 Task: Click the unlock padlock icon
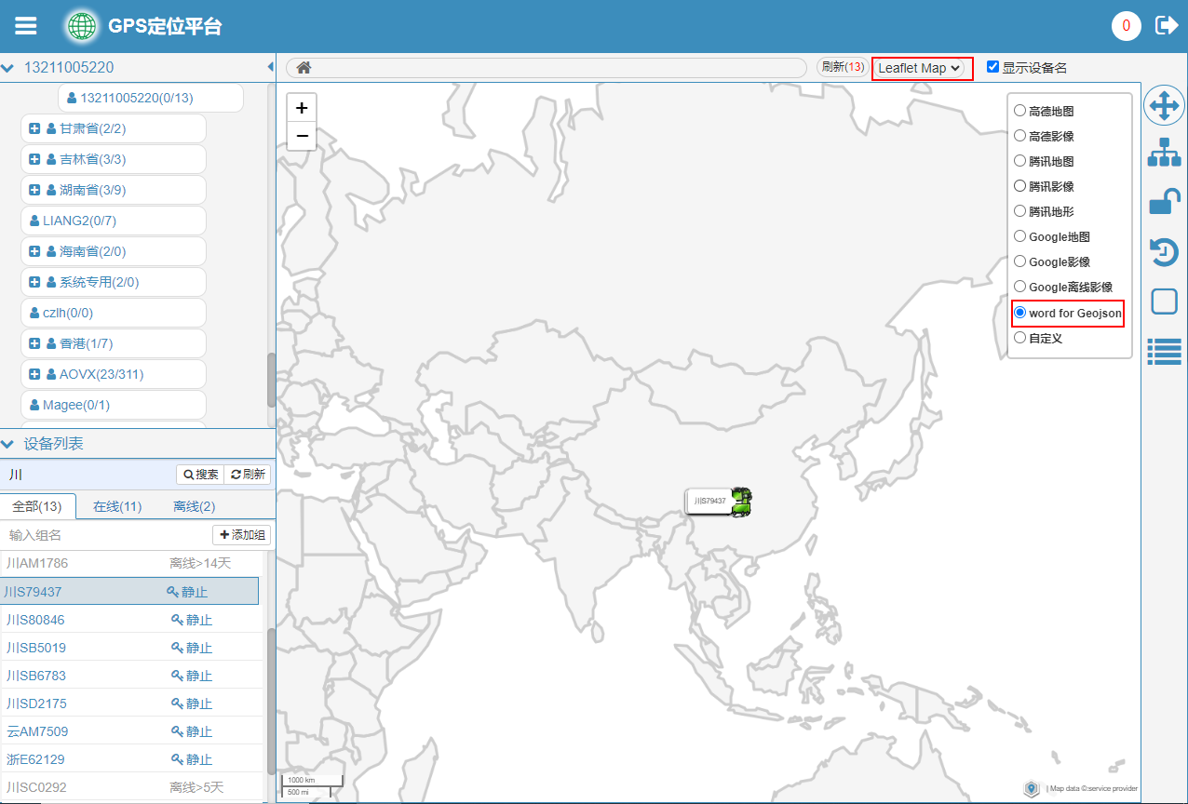click(x=1164, y=201)
